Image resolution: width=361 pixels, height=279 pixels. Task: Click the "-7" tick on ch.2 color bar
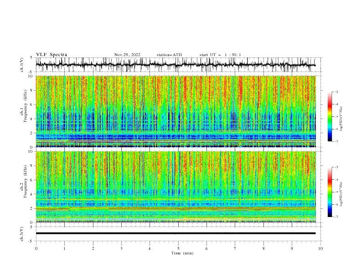pos(336,217)
